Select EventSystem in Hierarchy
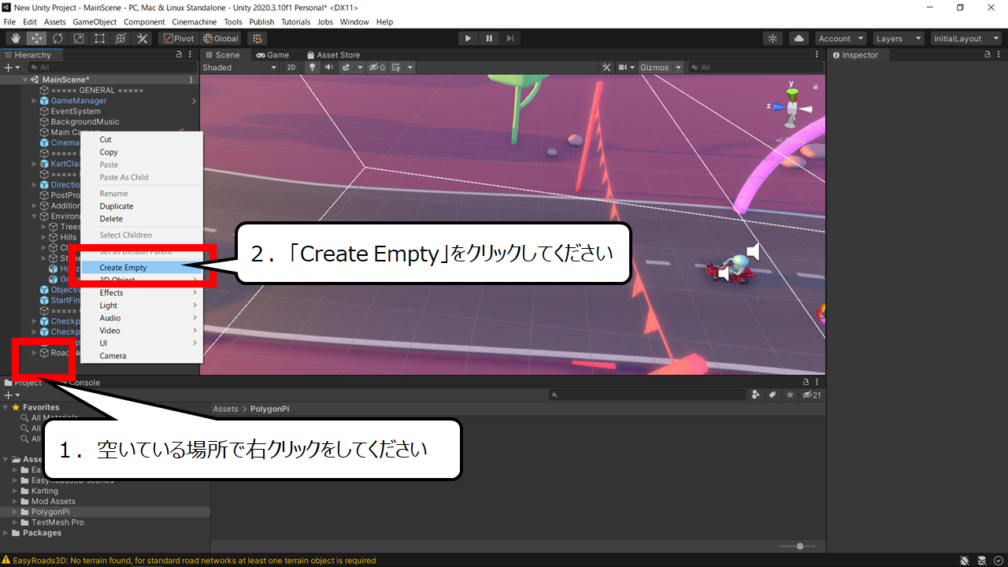1008x567 pixels. [x=76, y=112]
